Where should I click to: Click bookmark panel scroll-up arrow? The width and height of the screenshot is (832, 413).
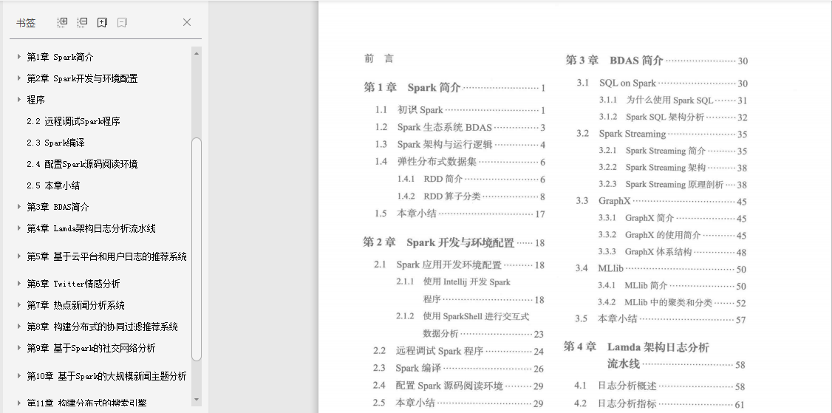[x=197, y=53]
